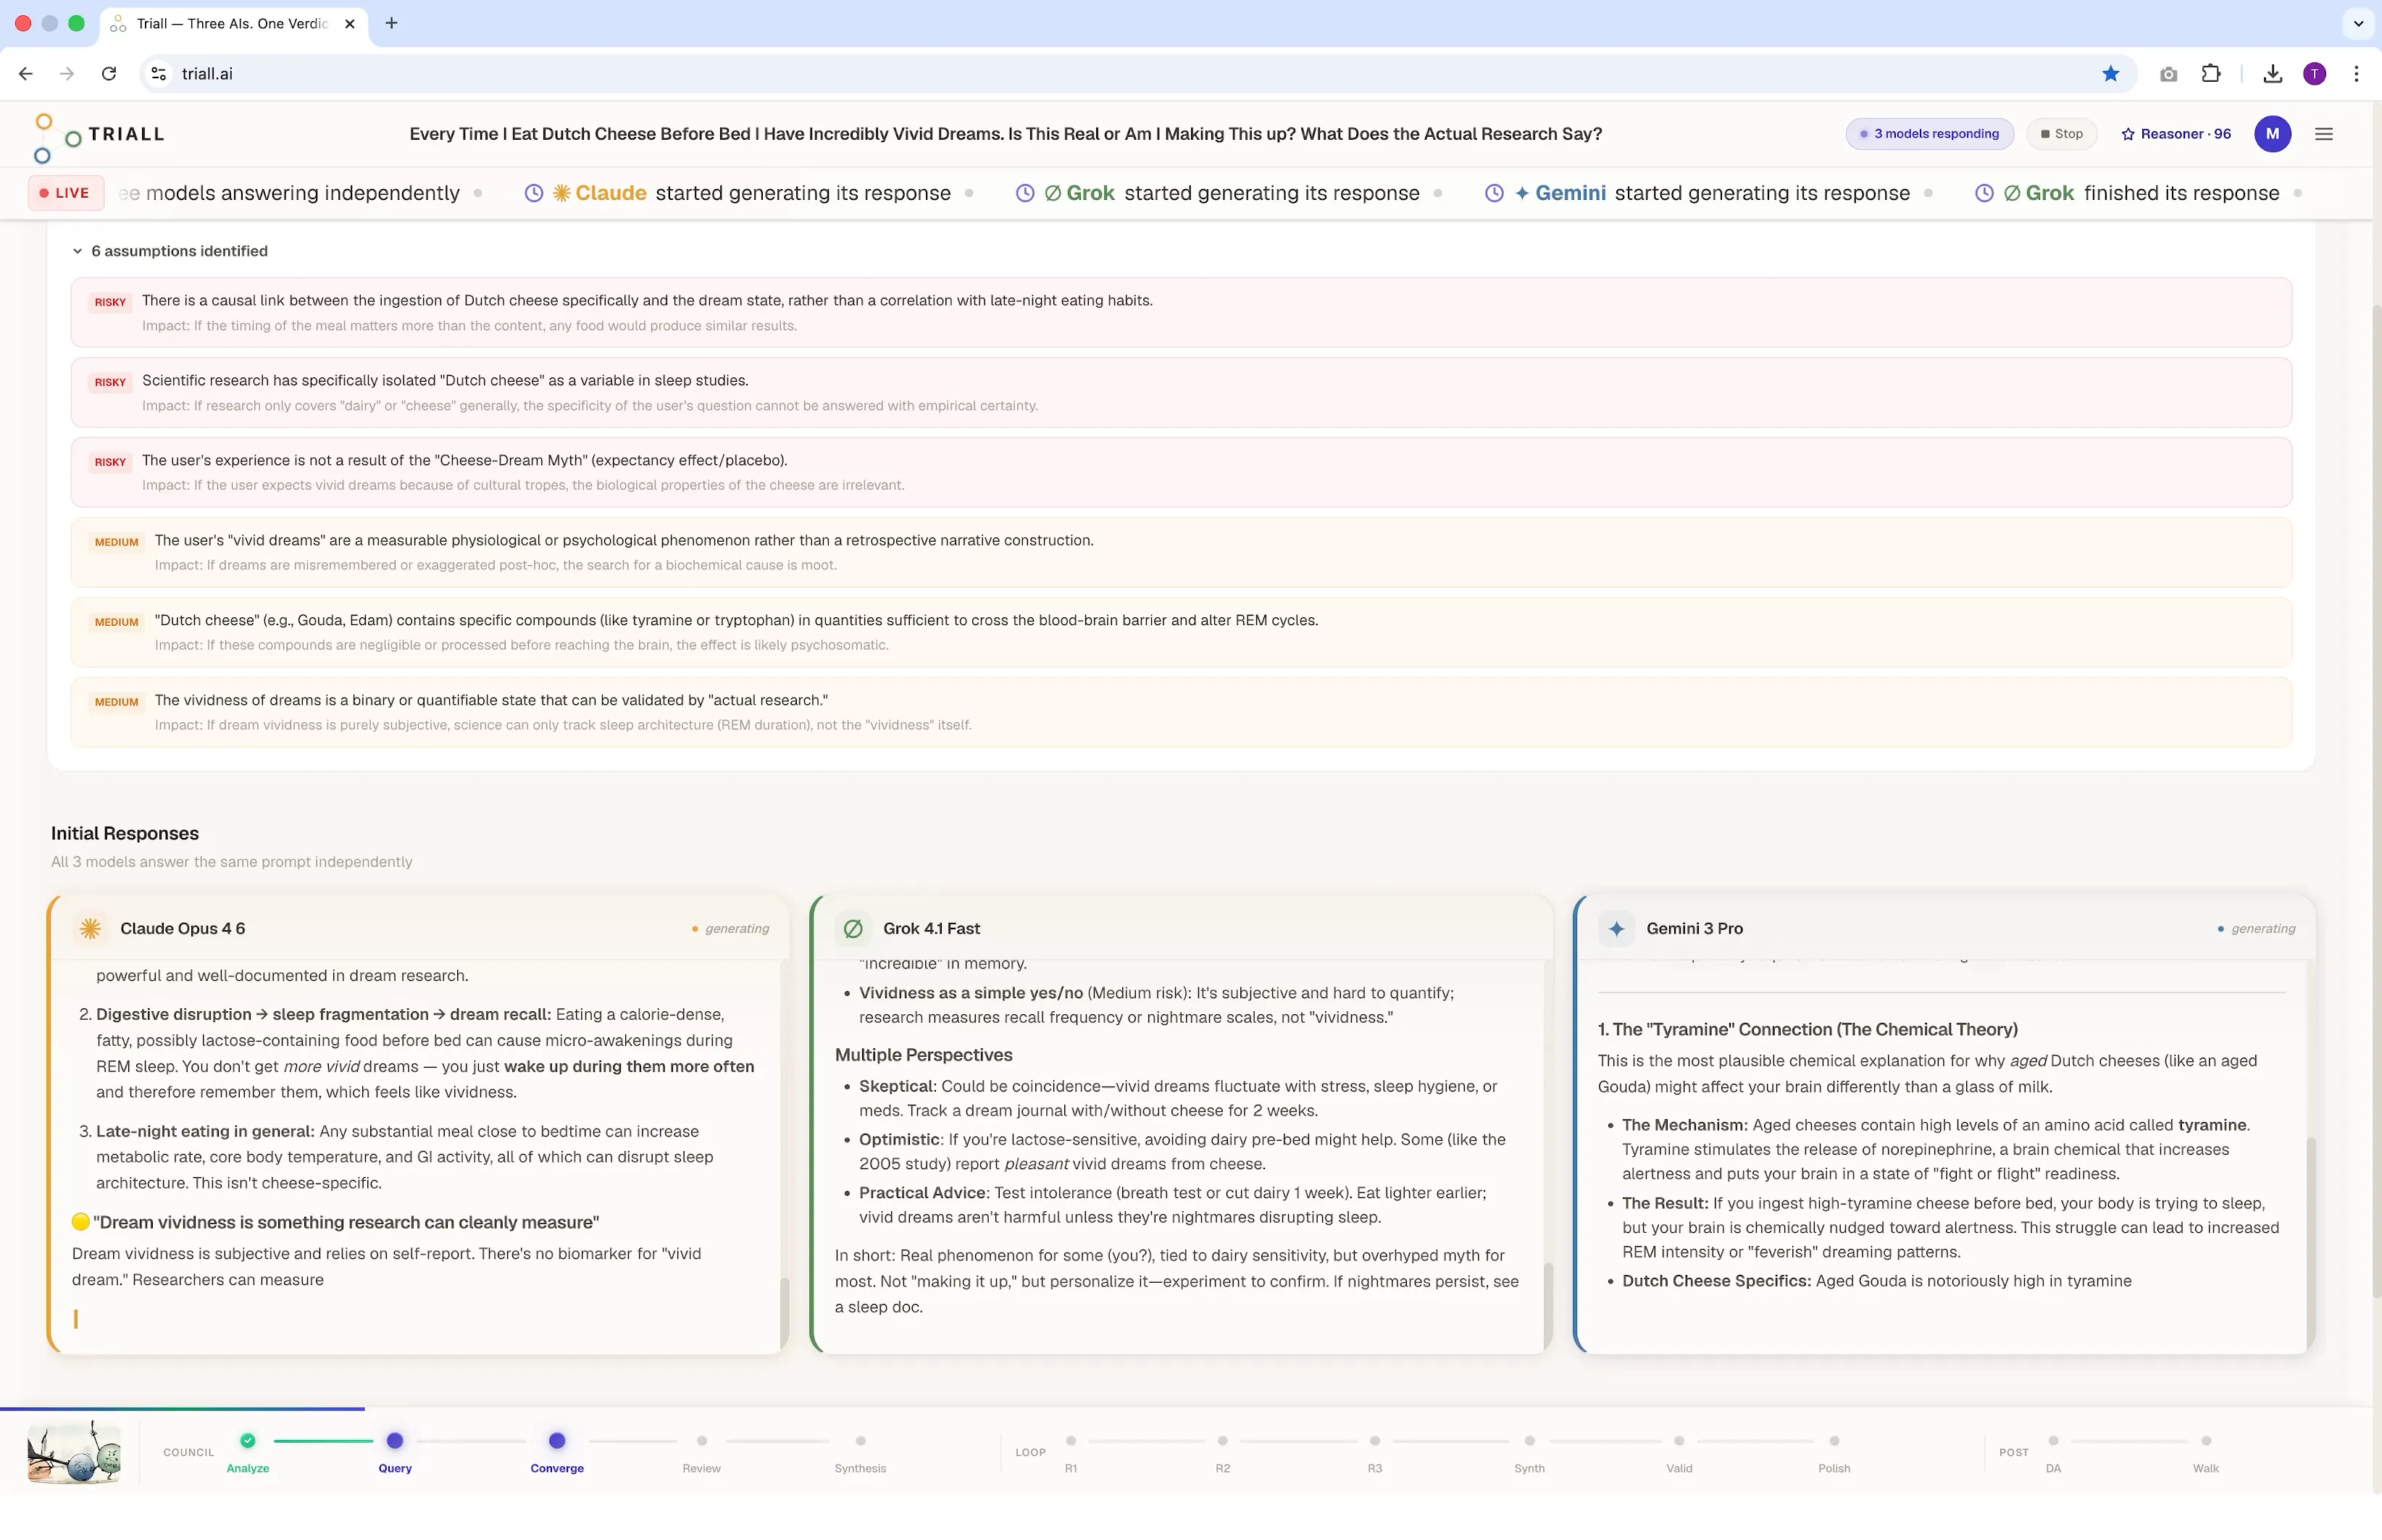Click the Grok 4.1 Fast card title

[x=931, y=929]
